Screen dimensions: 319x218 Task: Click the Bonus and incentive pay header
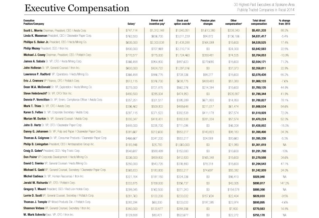158,21
